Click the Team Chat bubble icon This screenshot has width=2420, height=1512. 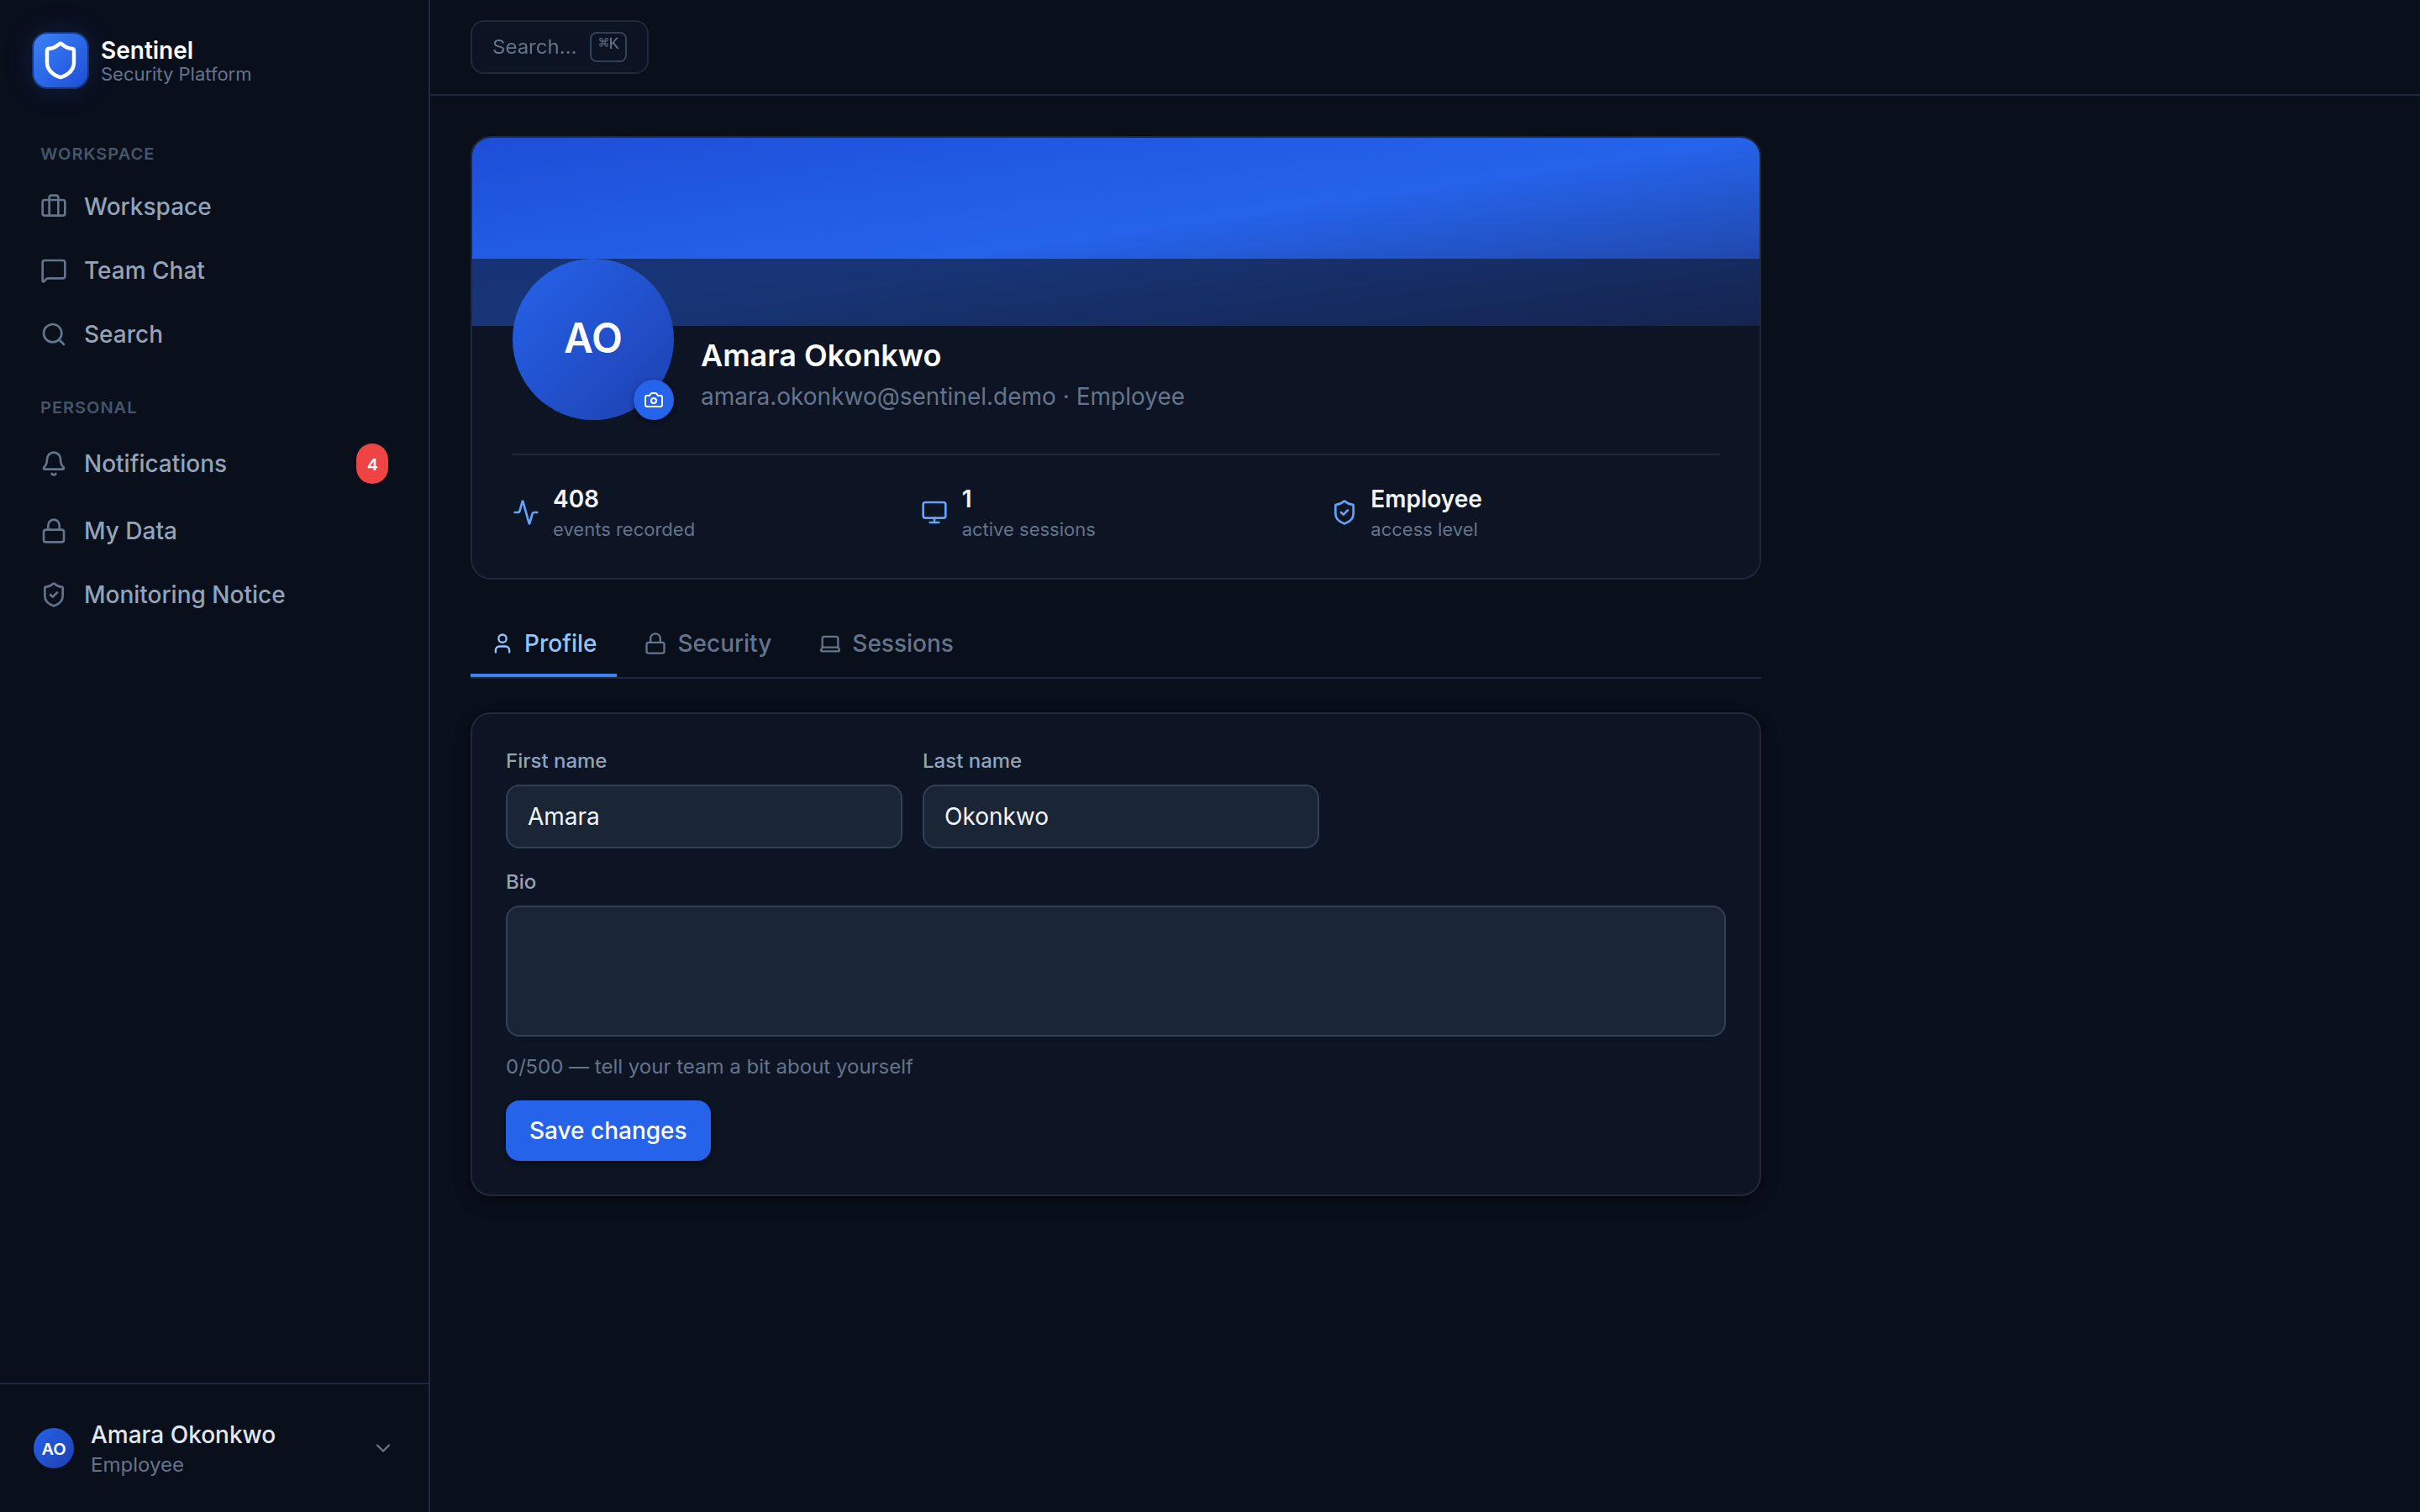[54, 270]
